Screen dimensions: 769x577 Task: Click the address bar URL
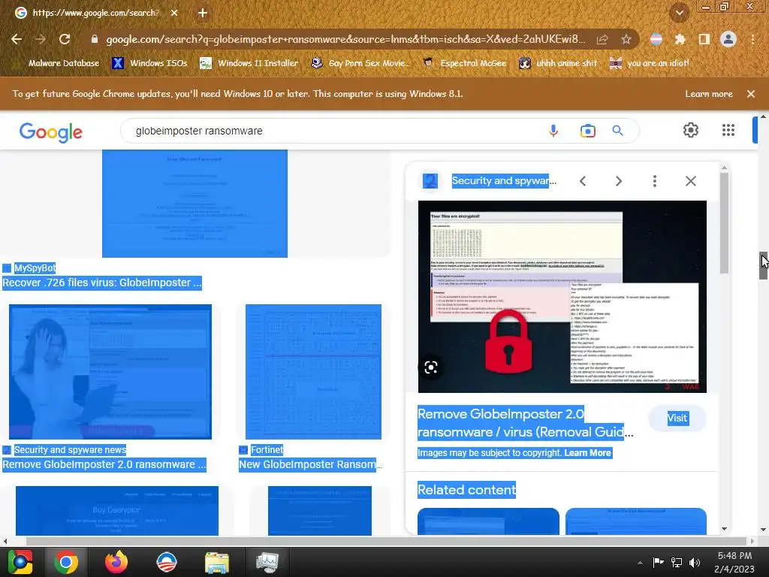click(345, 39)
